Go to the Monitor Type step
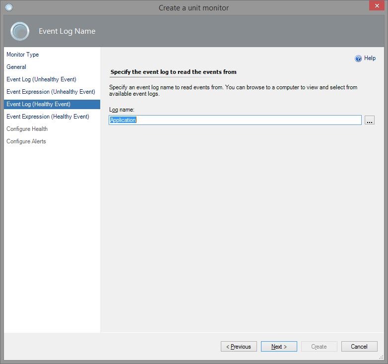388x364 pixels. click(22, 55)
